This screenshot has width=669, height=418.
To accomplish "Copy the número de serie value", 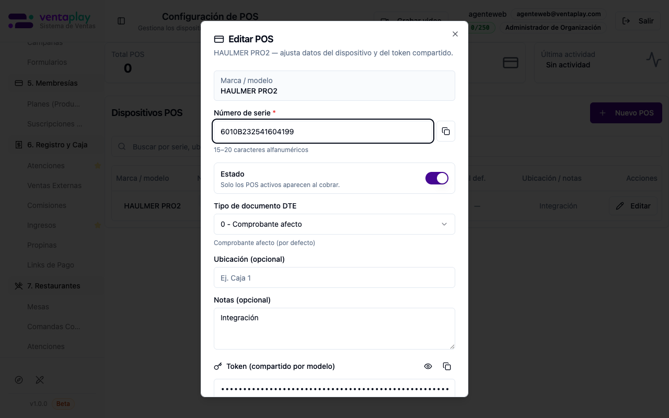I will tap(446, 131).
